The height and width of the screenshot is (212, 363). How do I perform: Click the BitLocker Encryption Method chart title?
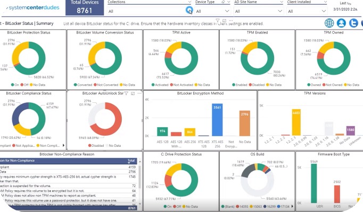(200, 93)
